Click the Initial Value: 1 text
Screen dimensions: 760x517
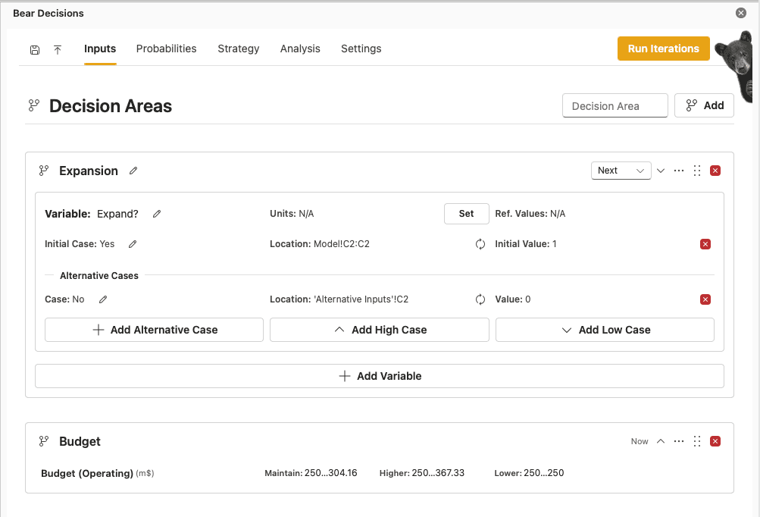pyautogui.click(x=525, y=244)
